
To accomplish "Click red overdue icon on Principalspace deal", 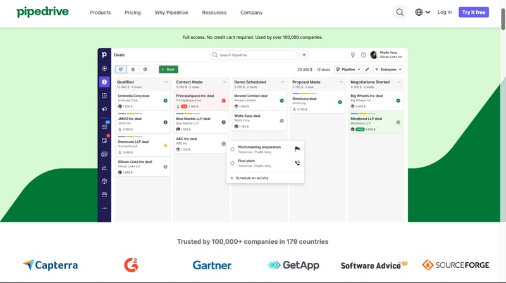I will click(224, 100).
